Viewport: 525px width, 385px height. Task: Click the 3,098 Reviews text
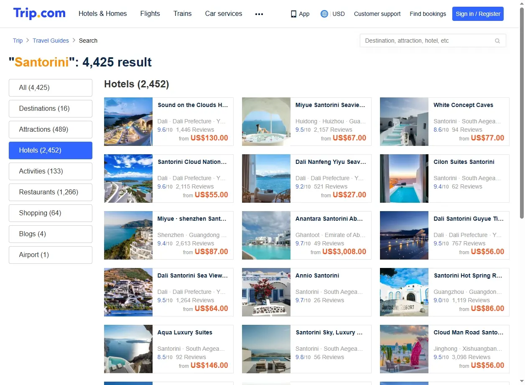tap(471, 357)
